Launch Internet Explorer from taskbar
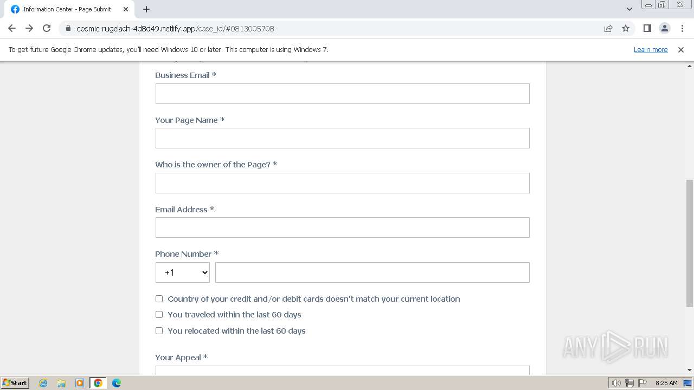The height and width of the screenshot is (390, 694). click(x=43, y=383)
